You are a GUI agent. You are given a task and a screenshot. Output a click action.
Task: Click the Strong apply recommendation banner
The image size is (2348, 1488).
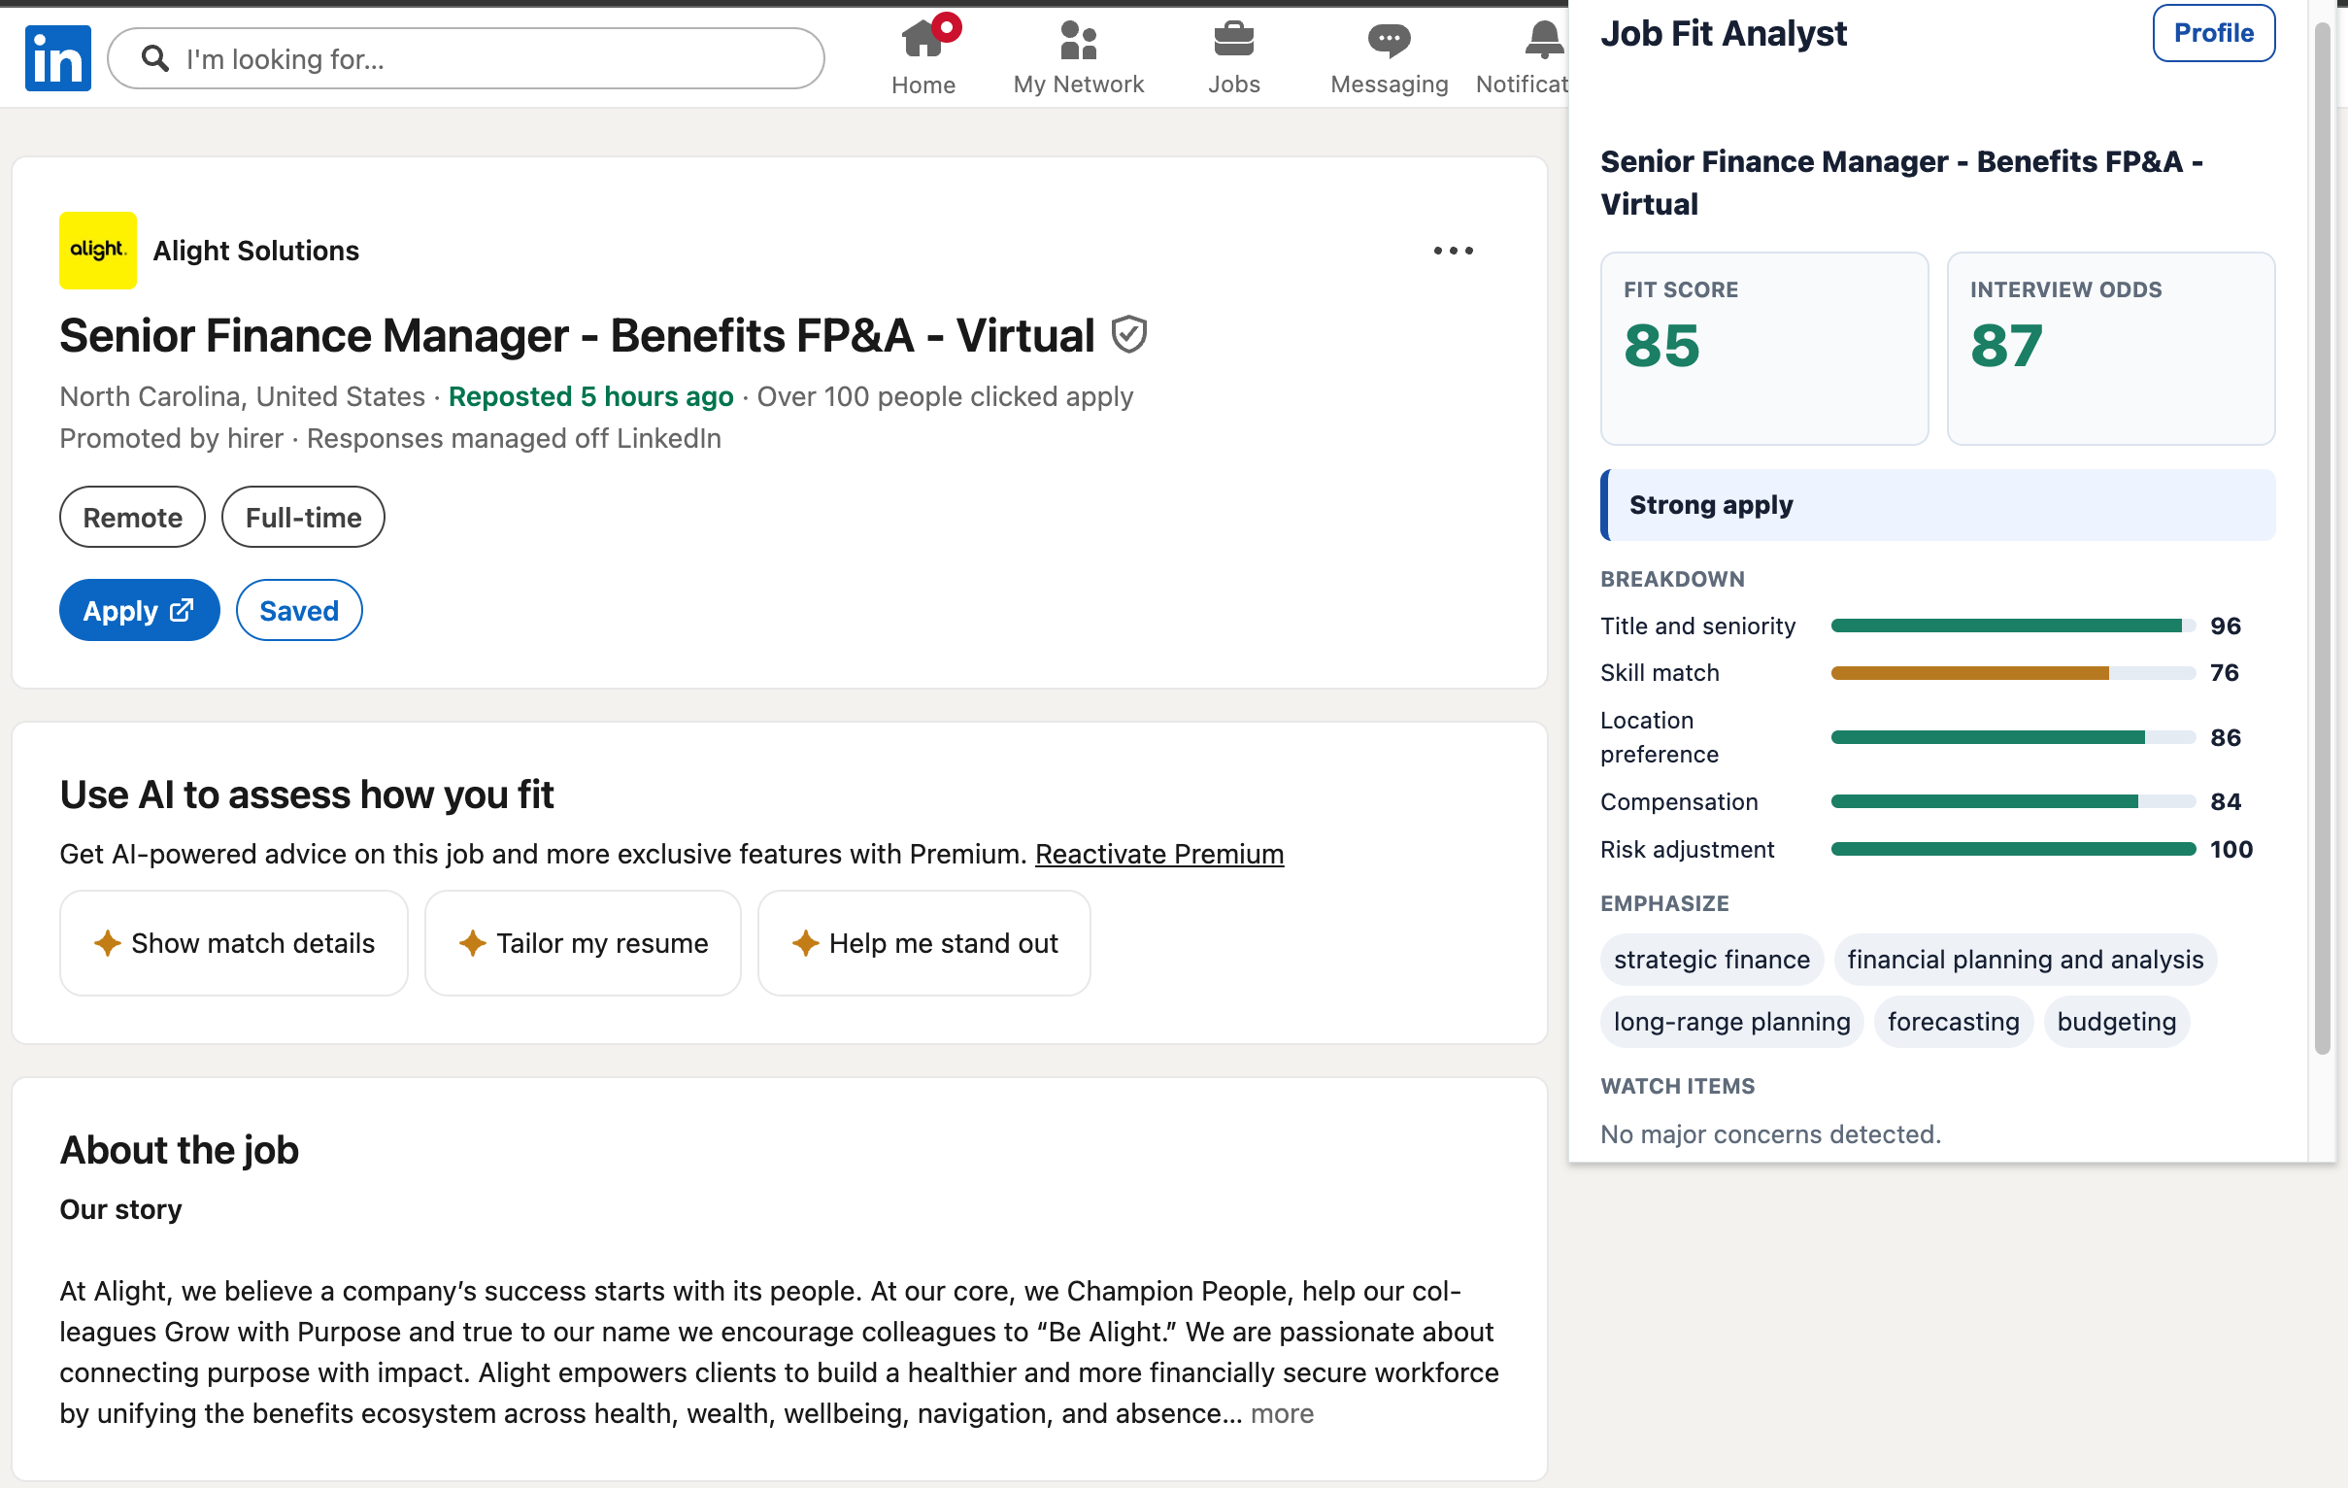[x=1937, y=505]
